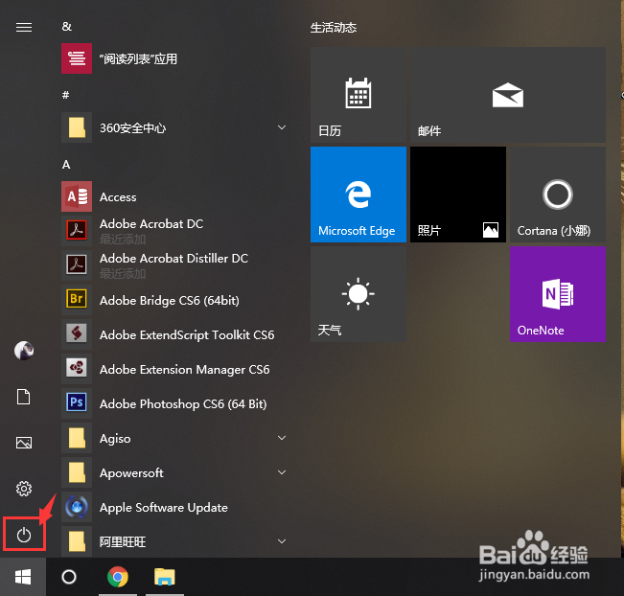Expand the Apowersoft folder chevron
The height and width of the screenshot is (596, 624).
[282, 472]
